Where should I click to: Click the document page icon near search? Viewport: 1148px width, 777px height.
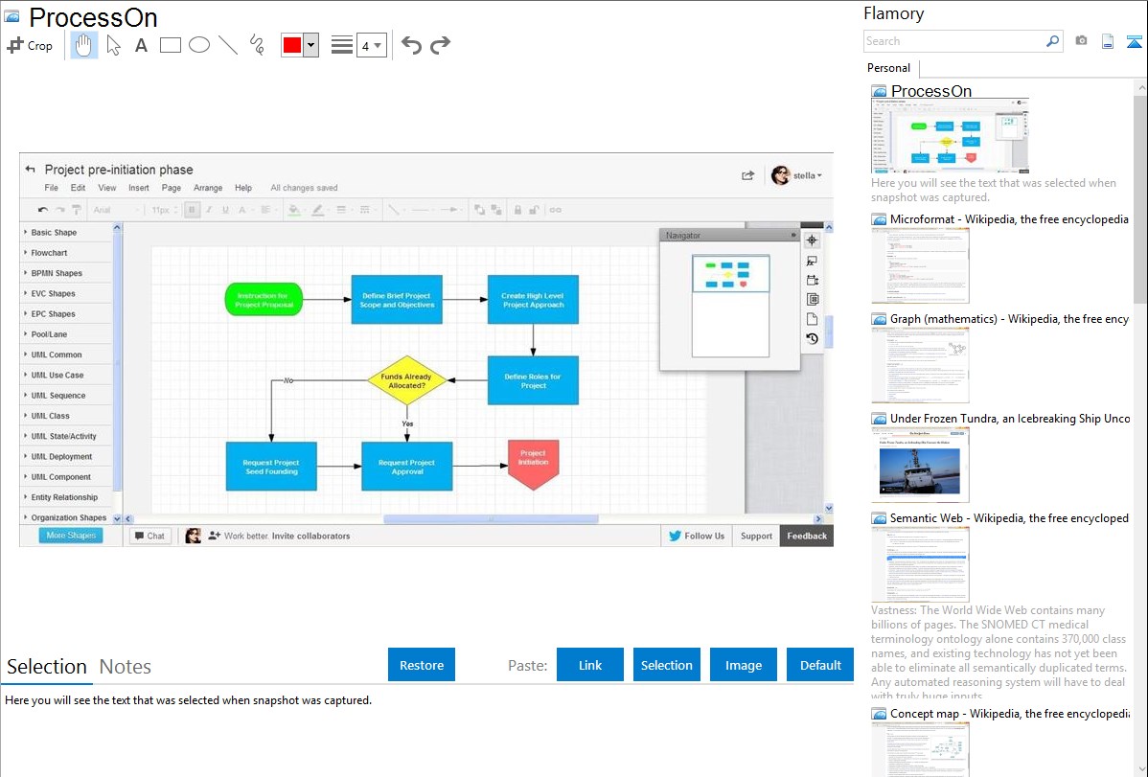pos(1108,41)
